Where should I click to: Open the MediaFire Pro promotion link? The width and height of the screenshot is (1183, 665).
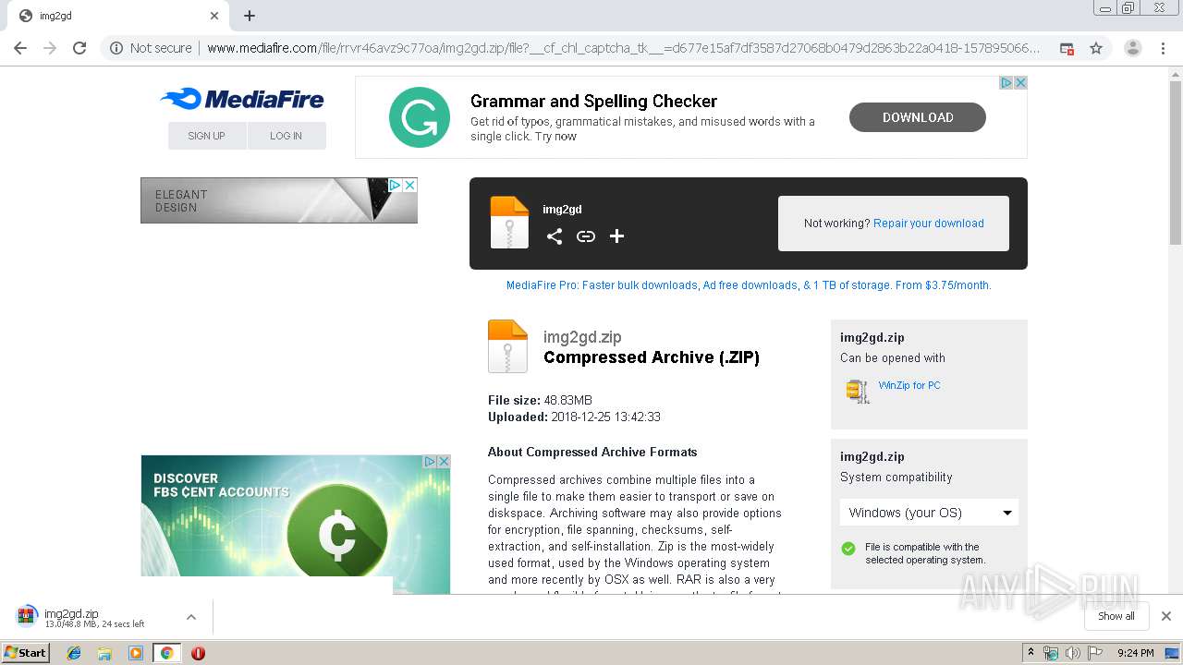pyautogui.click(x=749, y=285)
